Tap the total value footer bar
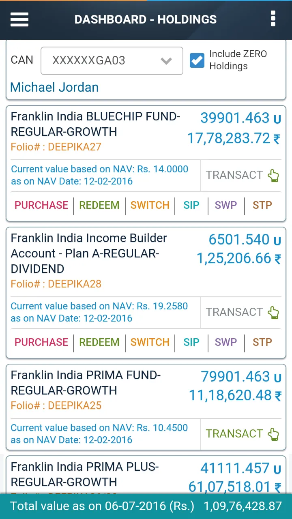Screen dimensions: 292x519 click(x=146, y=506)
